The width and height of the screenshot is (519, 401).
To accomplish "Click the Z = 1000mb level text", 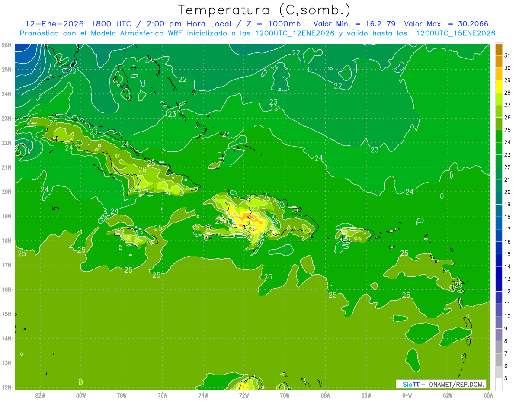I will [272, 24].
